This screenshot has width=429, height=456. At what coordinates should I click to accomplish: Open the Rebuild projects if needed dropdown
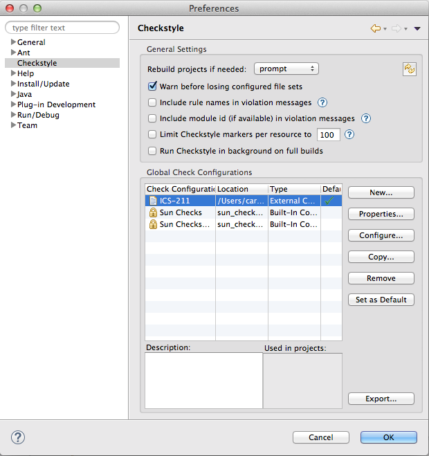point(286,69)
